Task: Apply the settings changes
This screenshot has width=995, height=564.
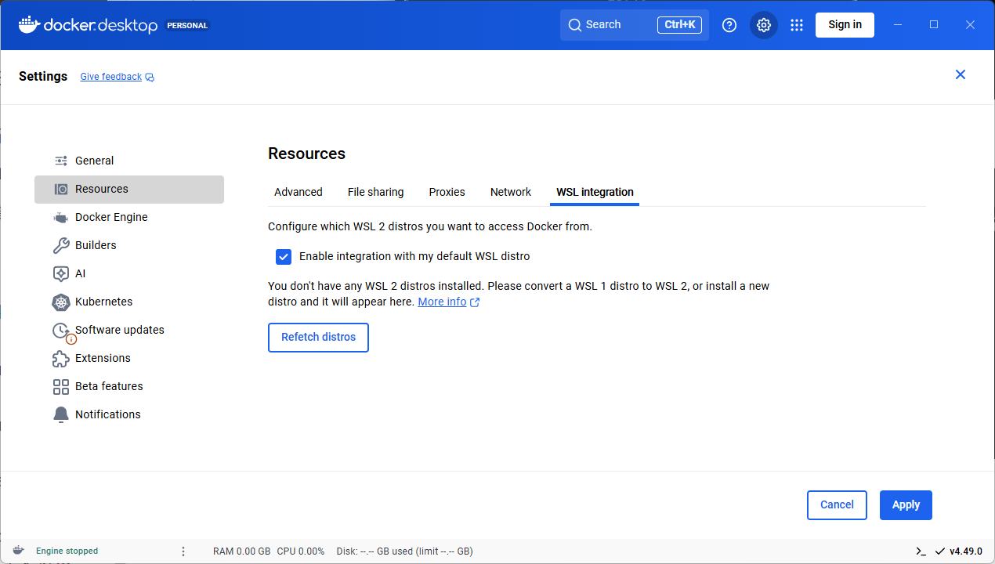Action: coord(906,505)
